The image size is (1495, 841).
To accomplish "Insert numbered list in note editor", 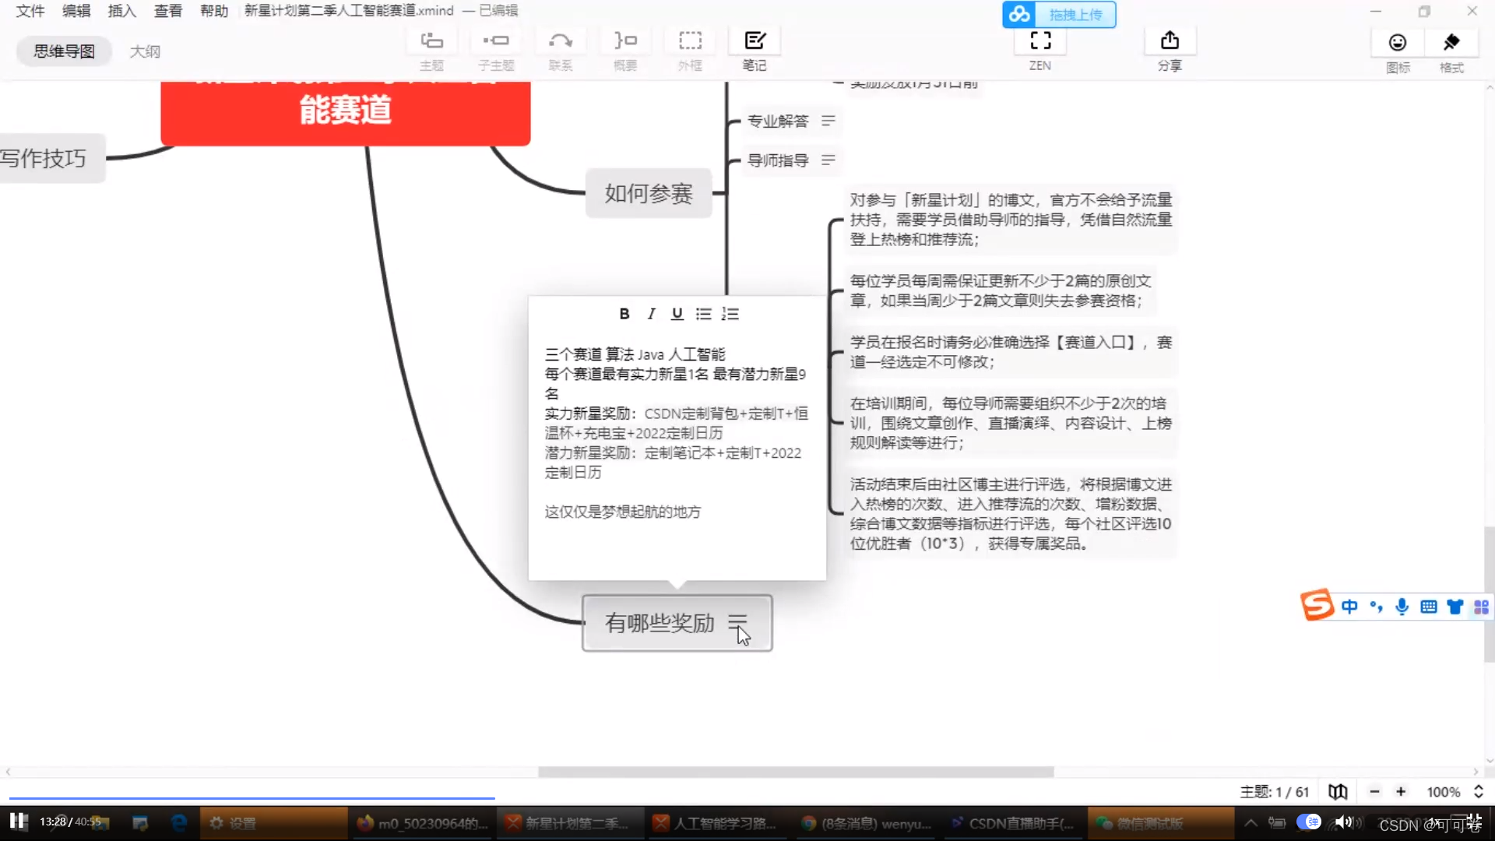I will 730,314.
